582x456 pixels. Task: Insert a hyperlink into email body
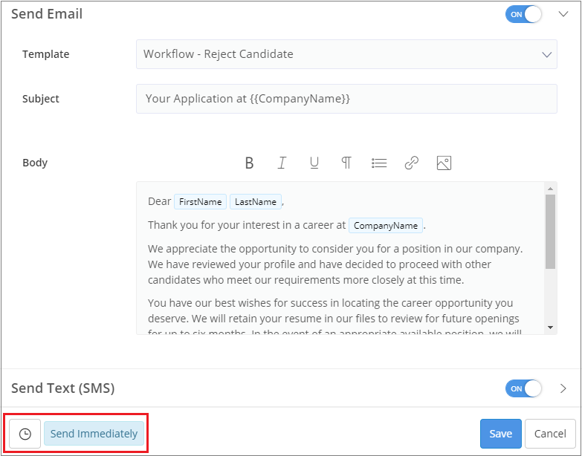[411, 163]
